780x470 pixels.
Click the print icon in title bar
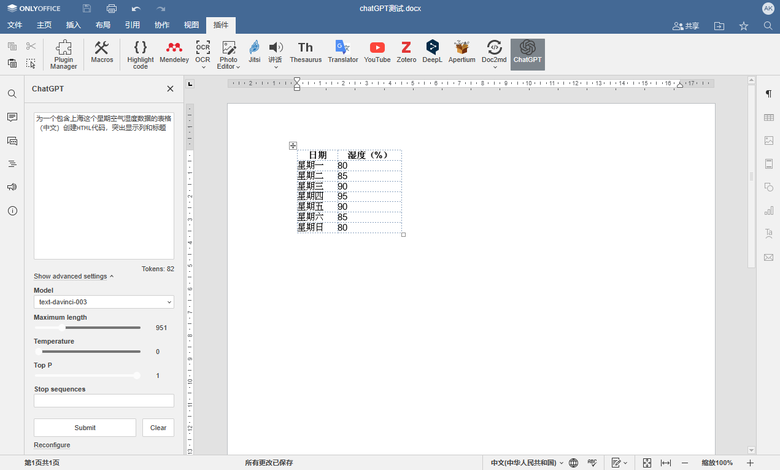point(112,9)
